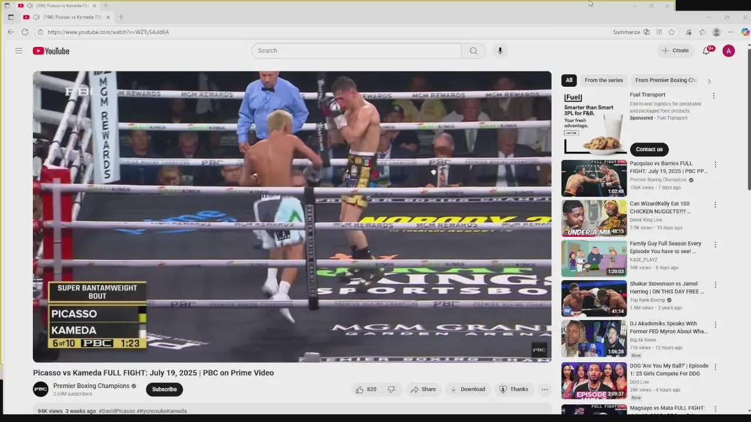Open the browser settings and more menu
Screen dimensions: 751x422
click(730, 32)
